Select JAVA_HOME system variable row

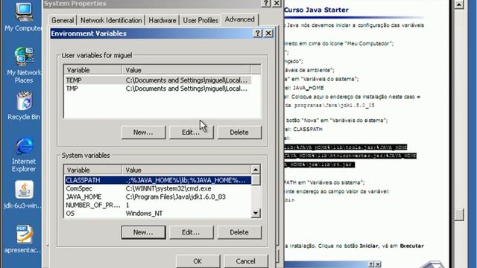click(x=157, y=197)
